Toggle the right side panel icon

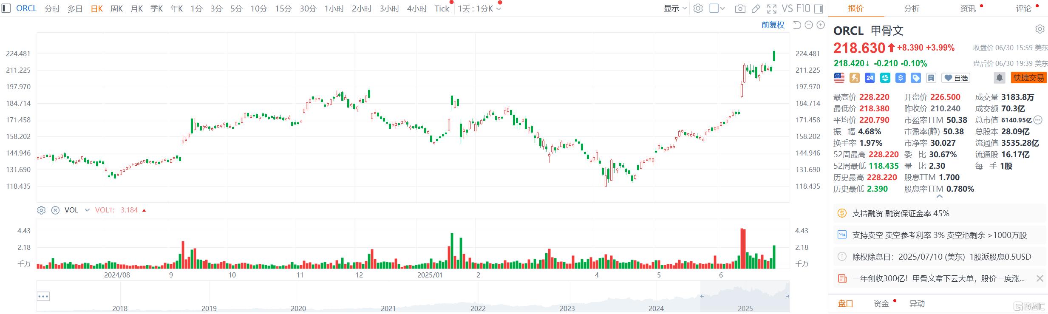pyautogui.click(x=819, y=8)
